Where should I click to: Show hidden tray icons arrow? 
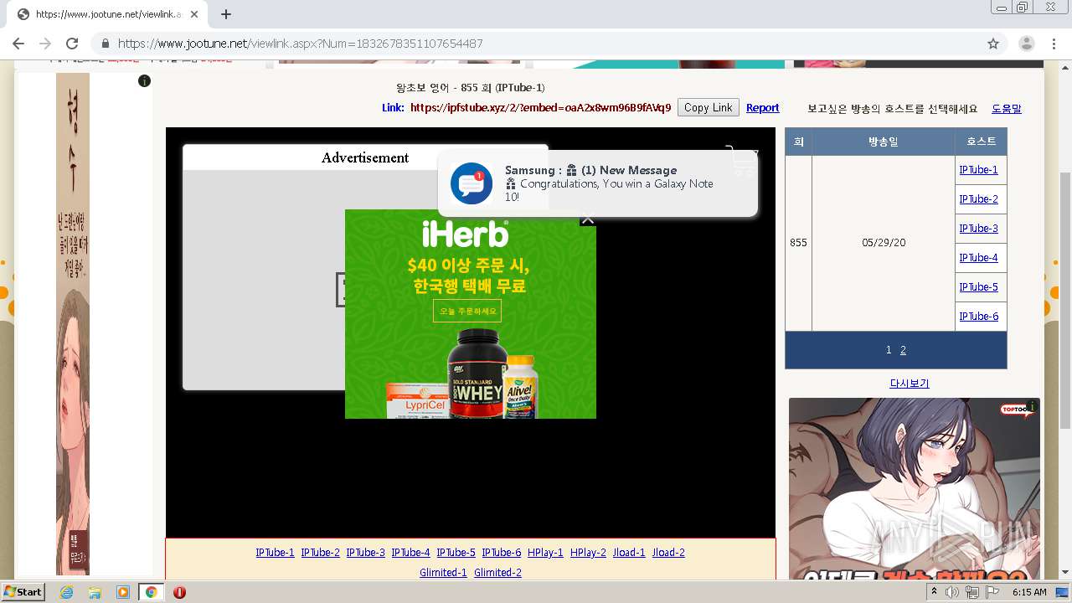click(934, 592)
